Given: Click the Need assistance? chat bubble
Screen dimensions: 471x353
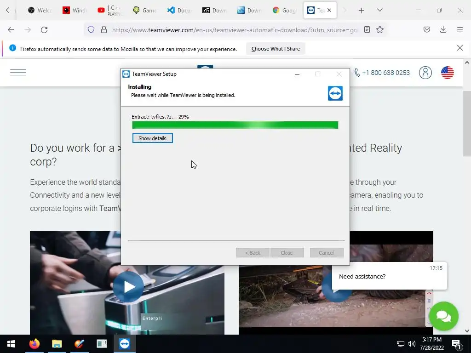Looking at the screenshot, I should pos(390,276).
